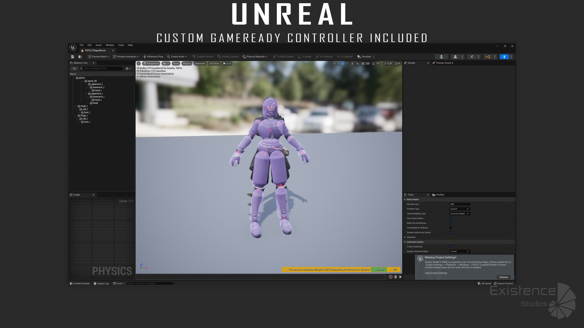Viewport: 584px width, 328px height.
Task: Click the Reference Pose button
Action: click(x=153, y=56)
